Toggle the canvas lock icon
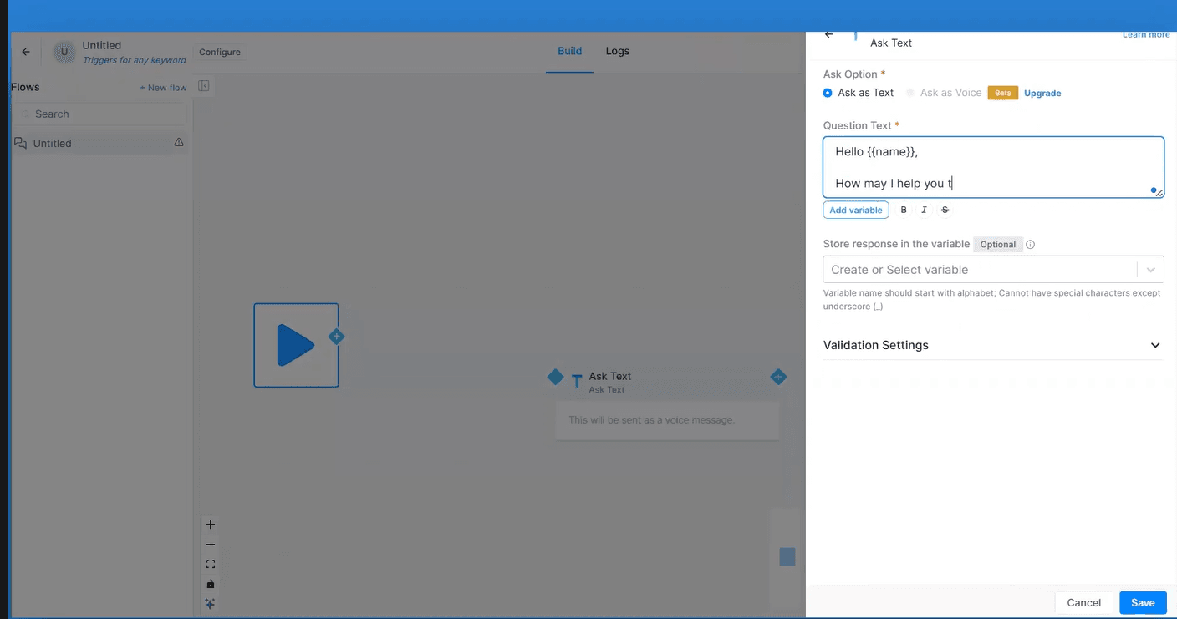Image resolution: width=1177 pixels, height=619 pixels. [x=211, y=584]
